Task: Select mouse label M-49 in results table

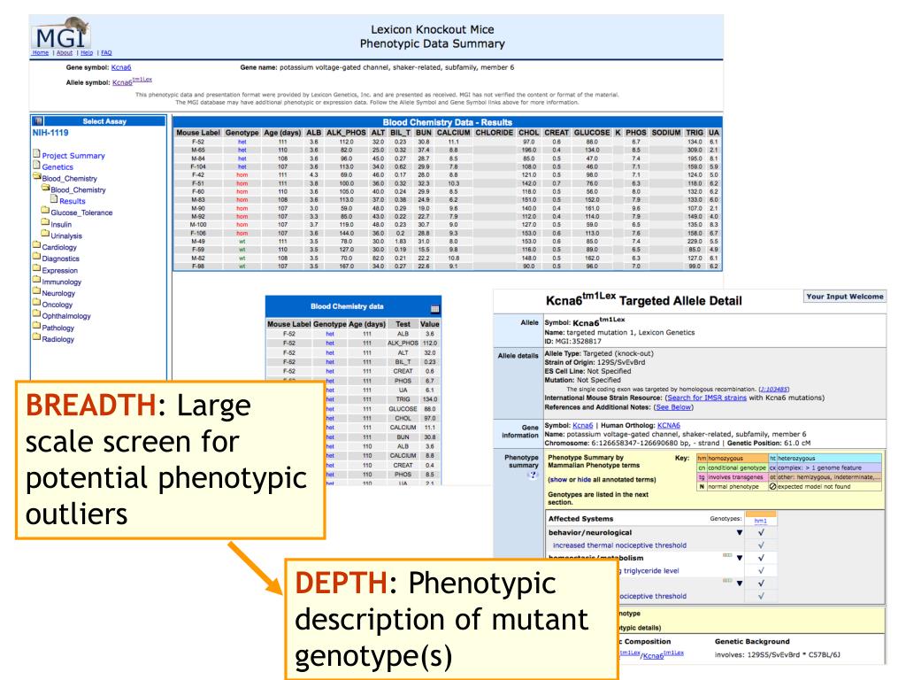Action: click(x=198, y=242)
